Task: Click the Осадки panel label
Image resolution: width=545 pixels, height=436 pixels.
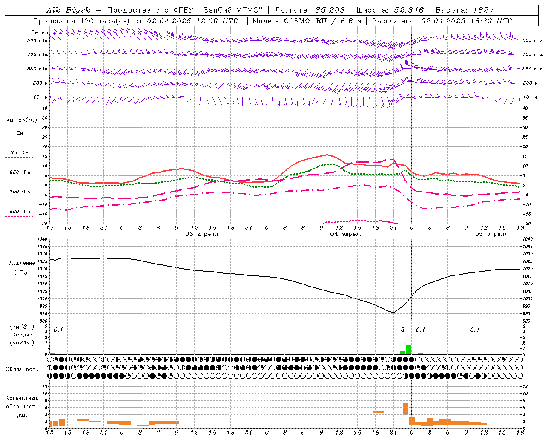Action: click(x=22, y=335)
